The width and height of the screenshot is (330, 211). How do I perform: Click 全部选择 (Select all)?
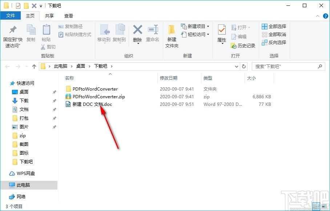tap(274, 26)
